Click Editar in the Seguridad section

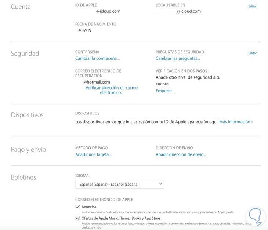point(252,53)
